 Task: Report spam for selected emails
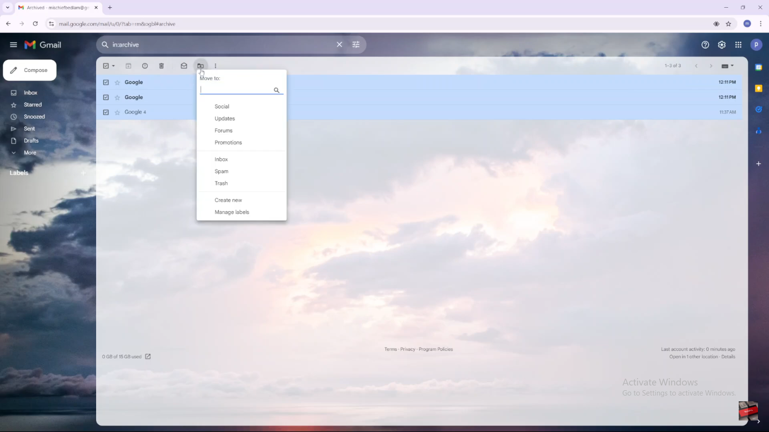coord(145,66)
